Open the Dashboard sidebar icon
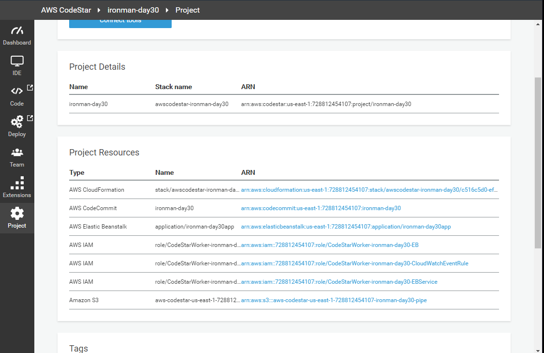Viewport: 544px width, 353px height. [17, 31]
